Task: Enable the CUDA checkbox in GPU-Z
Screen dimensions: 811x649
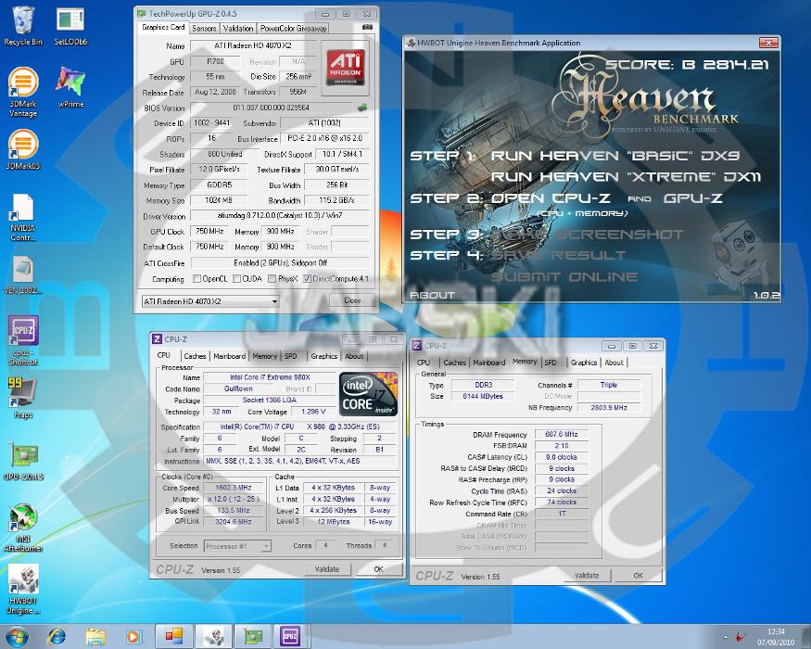Action: [236, 278]
